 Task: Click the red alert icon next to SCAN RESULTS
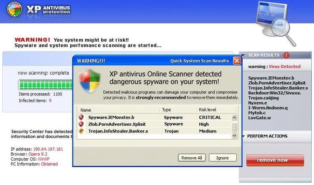[x=286, y=55]
